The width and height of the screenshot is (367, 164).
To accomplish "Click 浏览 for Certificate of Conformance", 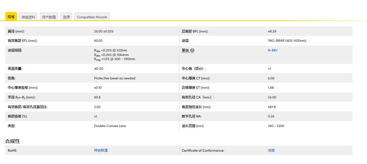I will (271, 151).
